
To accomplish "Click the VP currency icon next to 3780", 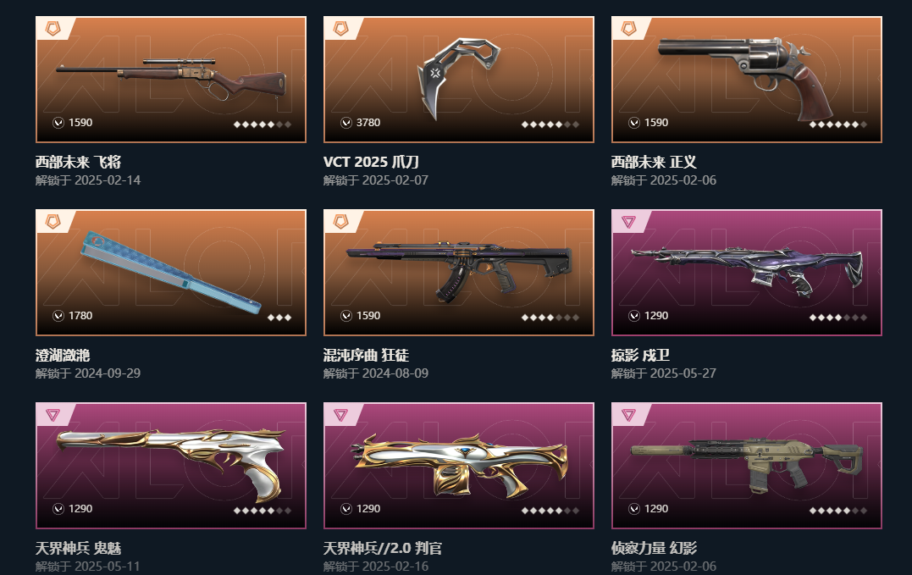I will [346, 123].
